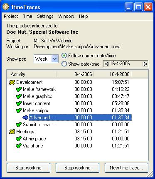This screenshot has width=155, height=179.
Task: Click the green checkmark beside Make framework
Action: click(19, 89)
